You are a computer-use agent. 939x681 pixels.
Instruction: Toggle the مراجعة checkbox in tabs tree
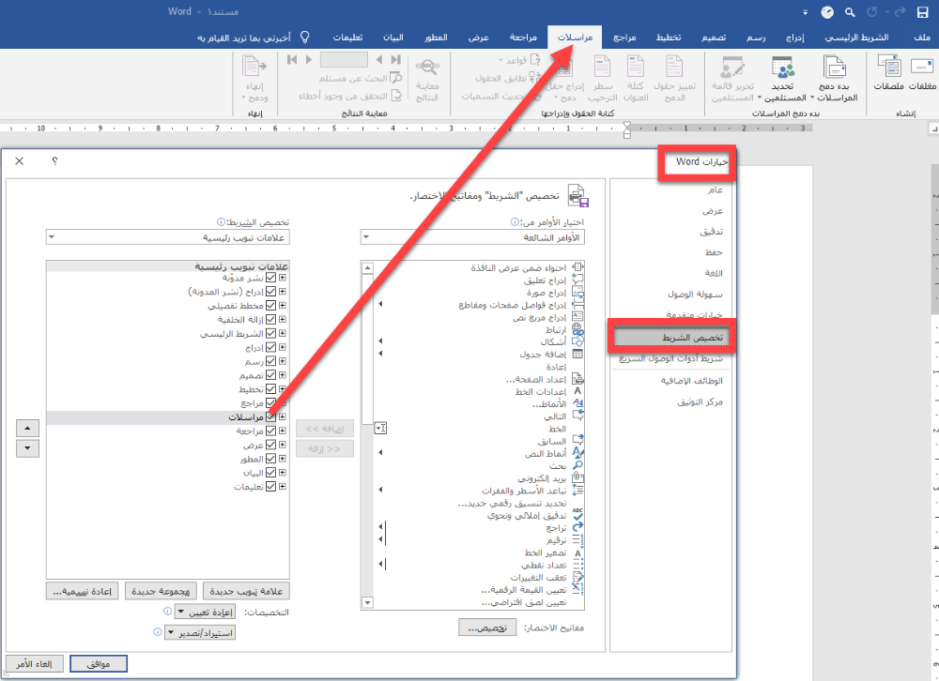coord(270,431)
